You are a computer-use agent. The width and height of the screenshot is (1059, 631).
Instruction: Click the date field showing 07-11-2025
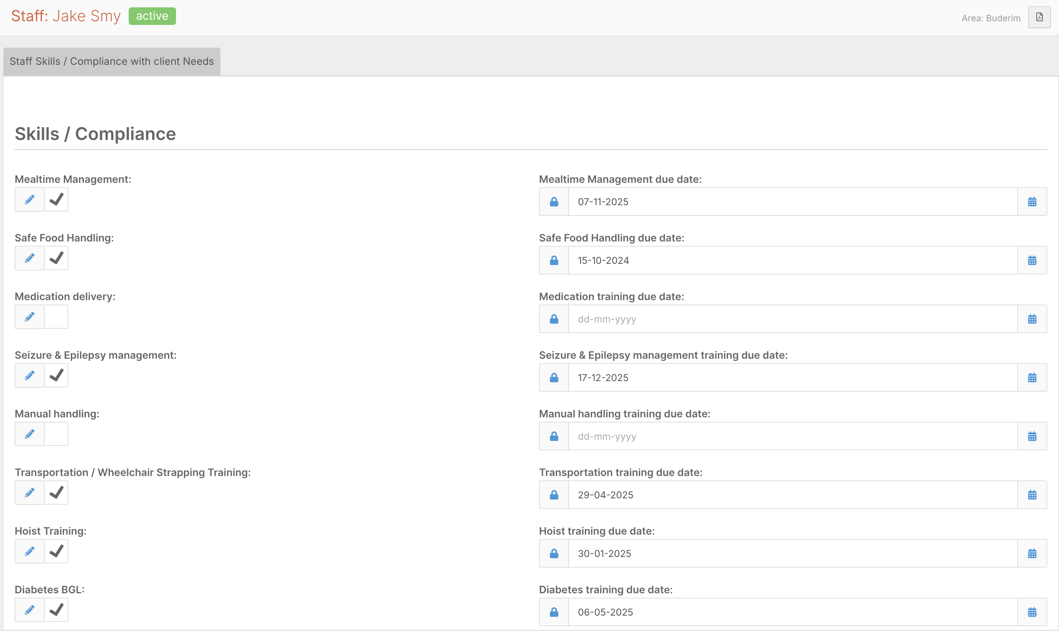[x=793, y=202]
